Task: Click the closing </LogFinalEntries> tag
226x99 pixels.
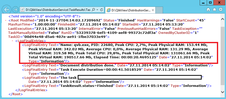Action: [31, 90]
